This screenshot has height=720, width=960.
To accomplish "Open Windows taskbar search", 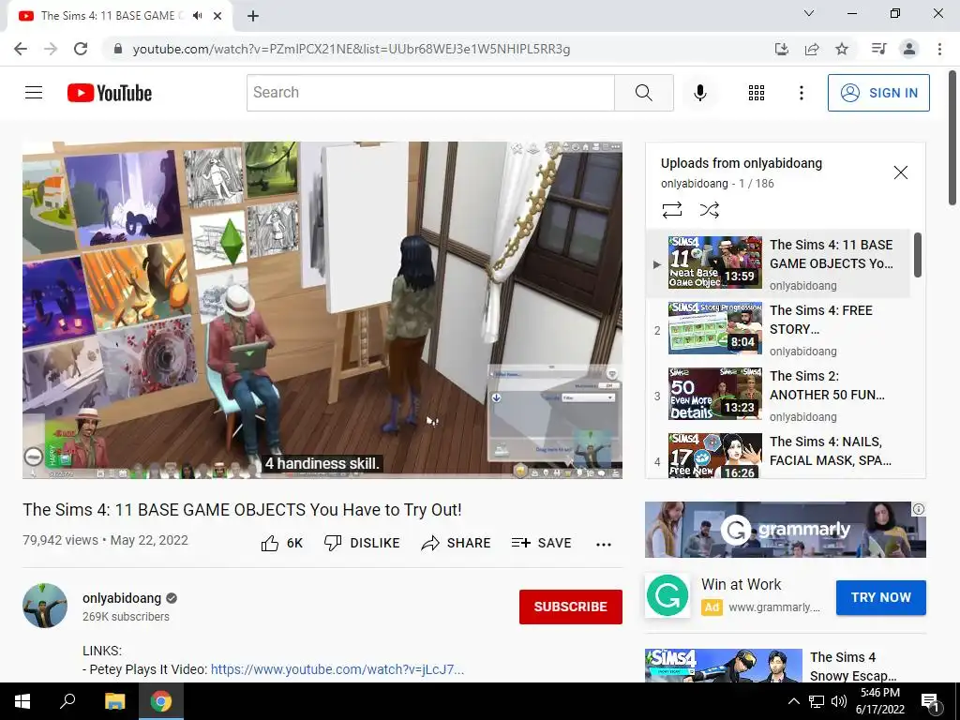I will (67, 701).
